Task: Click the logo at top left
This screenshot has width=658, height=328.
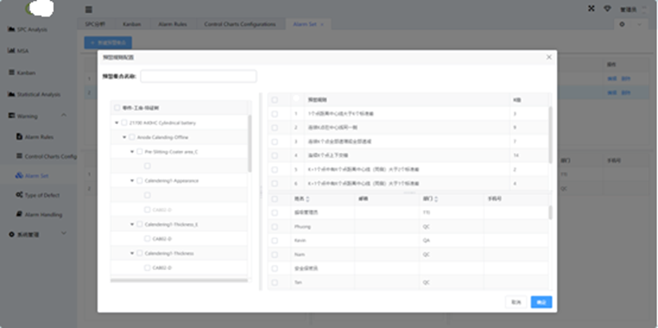Action: click(40, 9)
